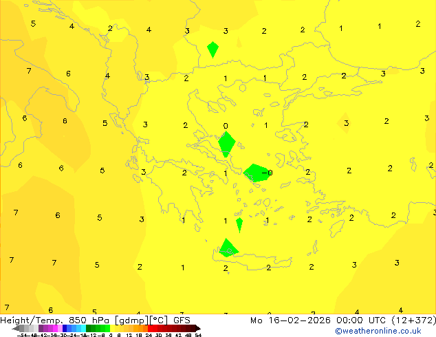Click the gray left arrow end of legend
436x337 pixels.
pos(15,329)
